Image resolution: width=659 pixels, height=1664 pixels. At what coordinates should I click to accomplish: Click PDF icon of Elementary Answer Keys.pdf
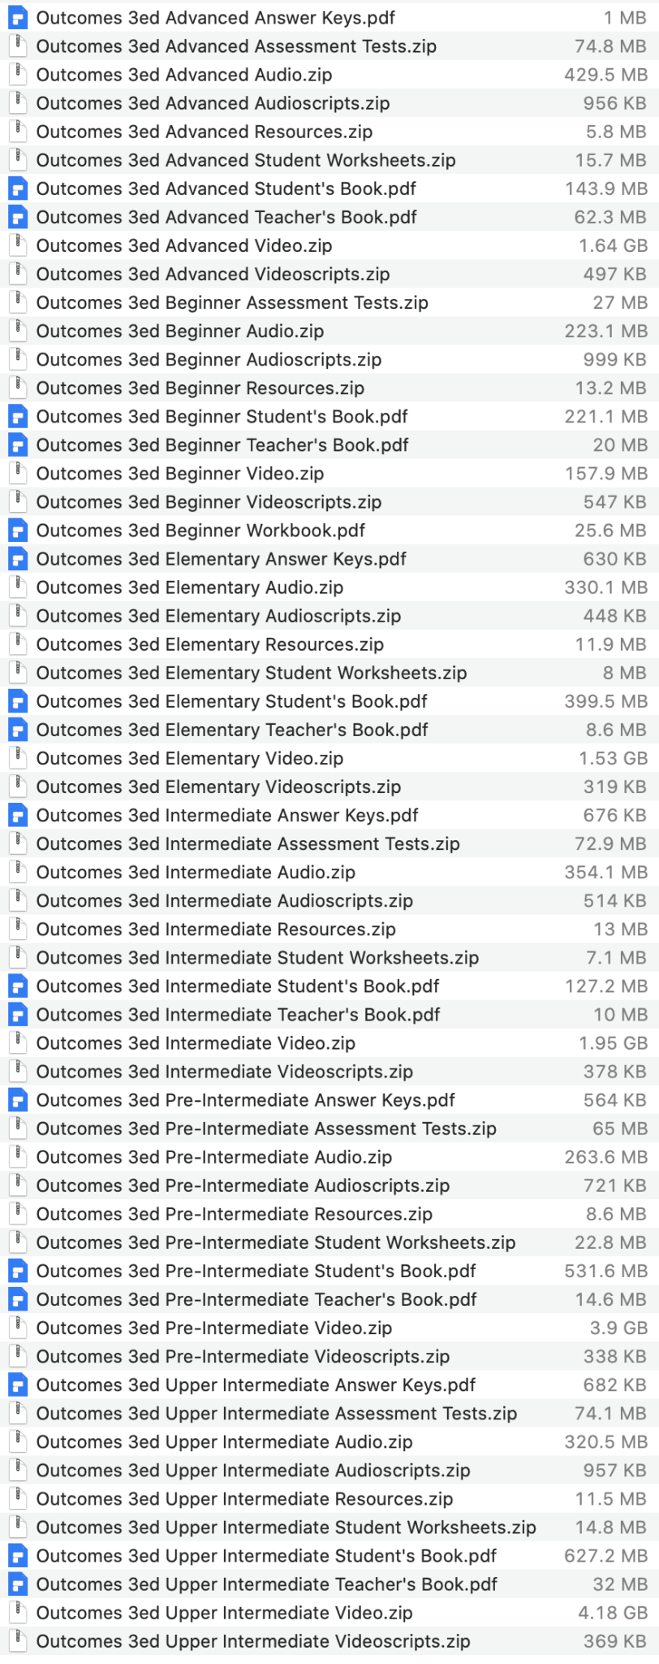tap(18, 559)
